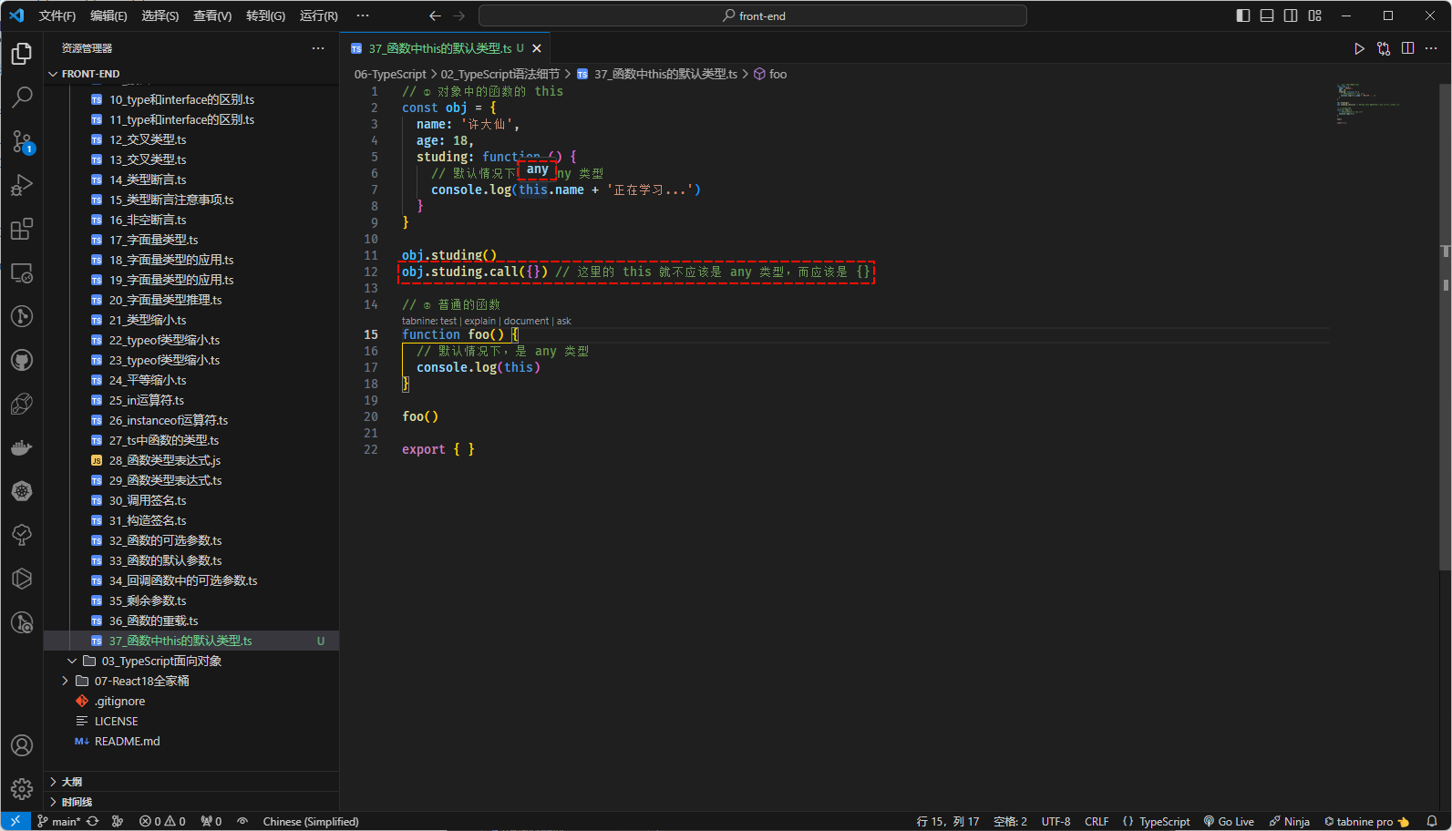Open the 文件(F) menu
Viewport: 1452px width, 831px height.
(x=57, y=15)
